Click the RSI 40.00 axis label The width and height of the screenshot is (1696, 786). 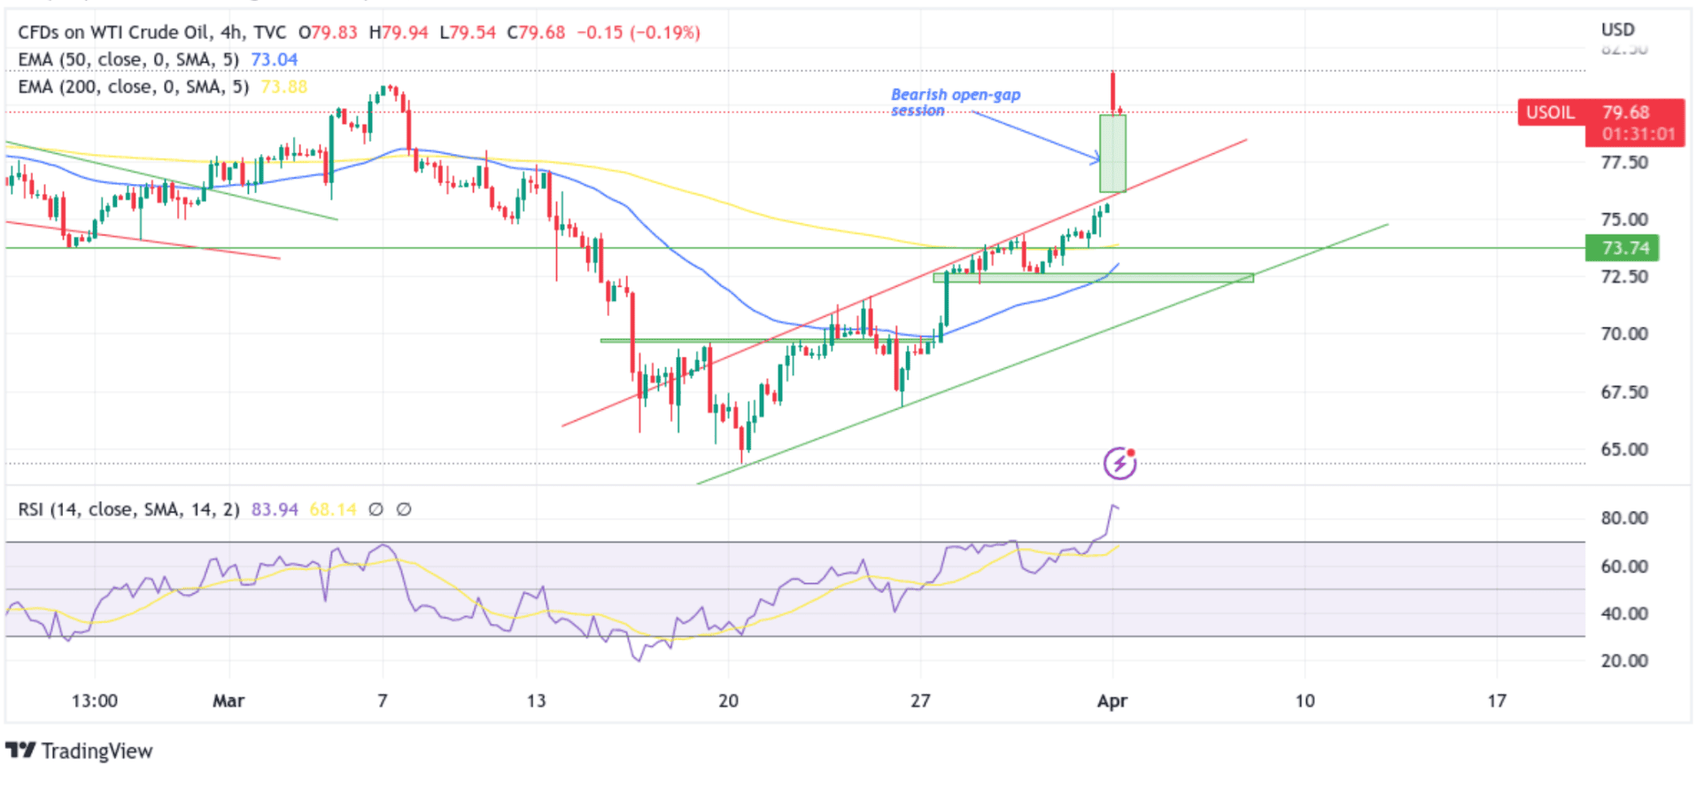pyautogui.click(x=1624, y=613)
